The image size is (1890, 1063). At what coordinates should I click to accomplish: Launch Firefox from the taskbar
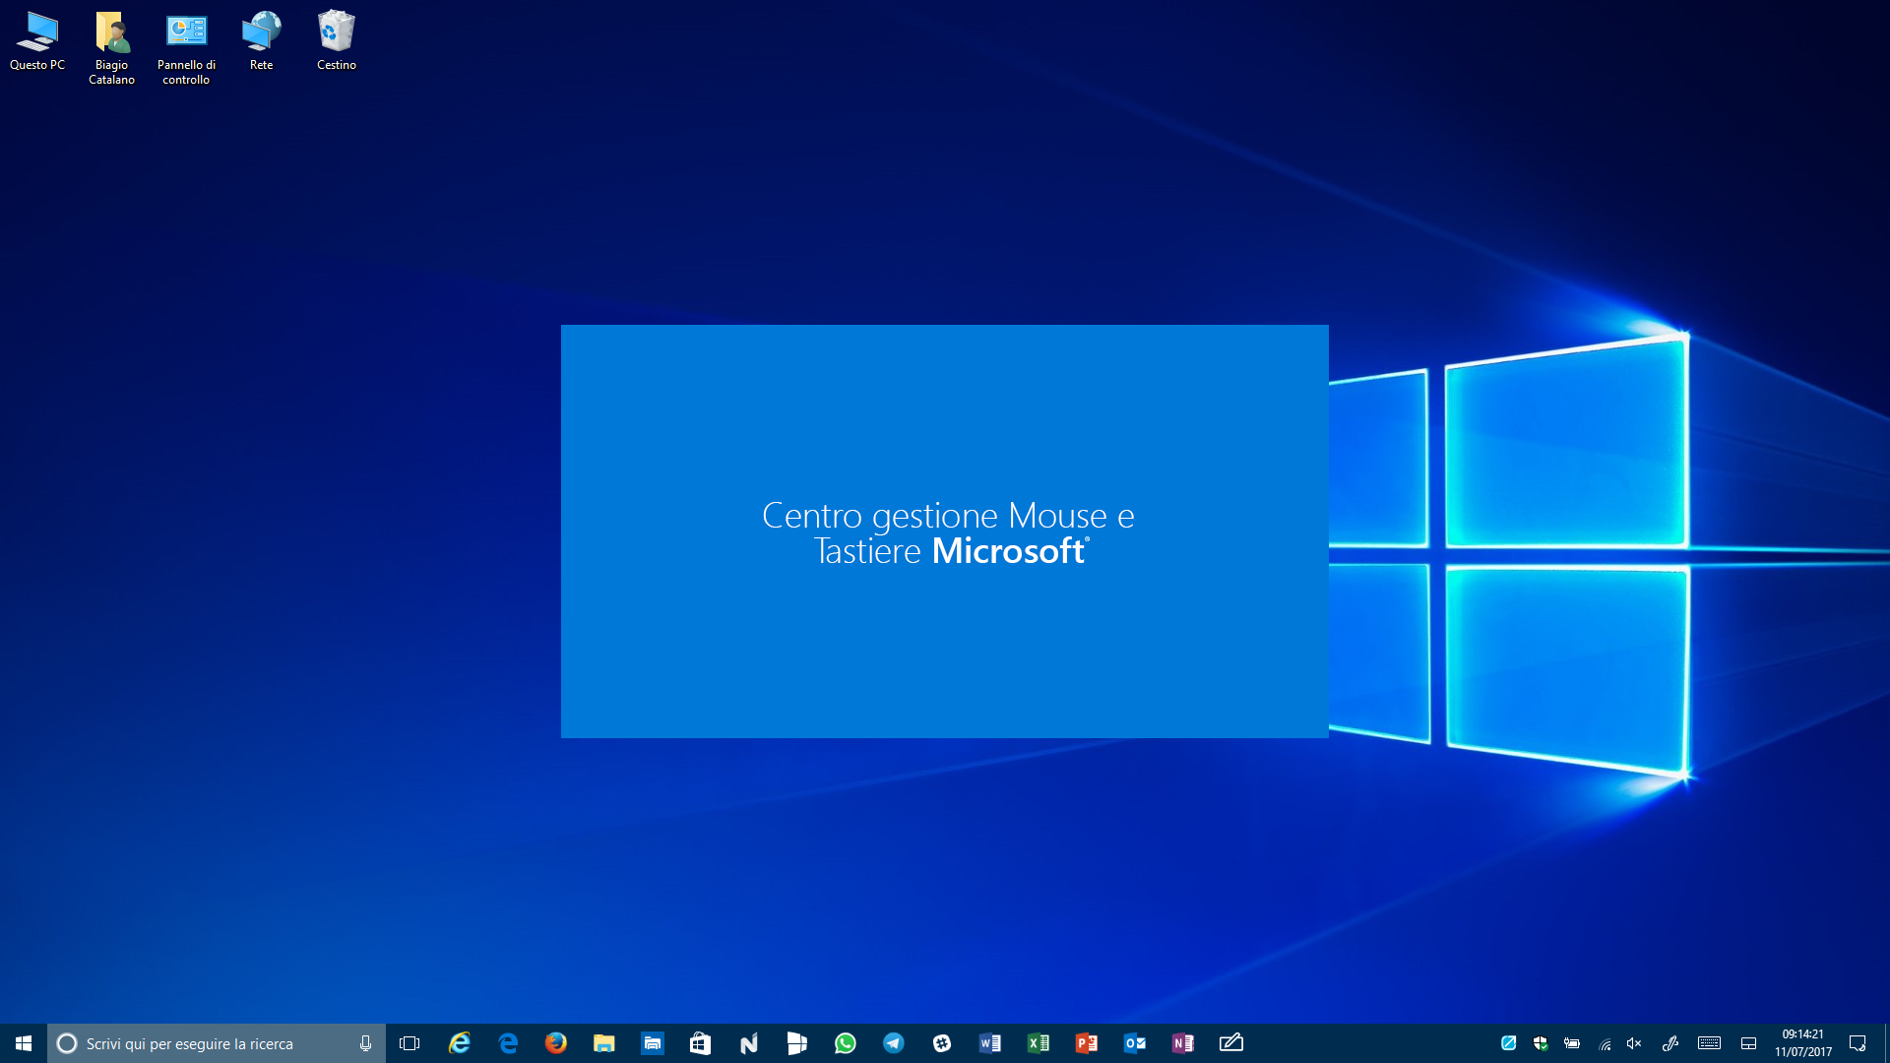point(556,1043)
